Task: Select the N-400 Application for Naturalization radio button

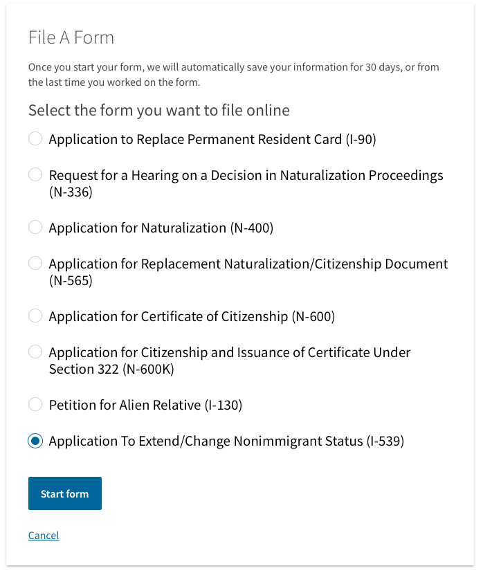Action: tap(35, 227)
